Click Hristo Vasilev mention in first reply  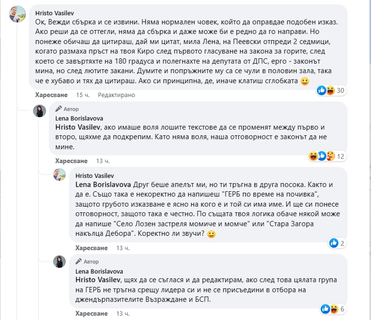[x=77, y=127]
